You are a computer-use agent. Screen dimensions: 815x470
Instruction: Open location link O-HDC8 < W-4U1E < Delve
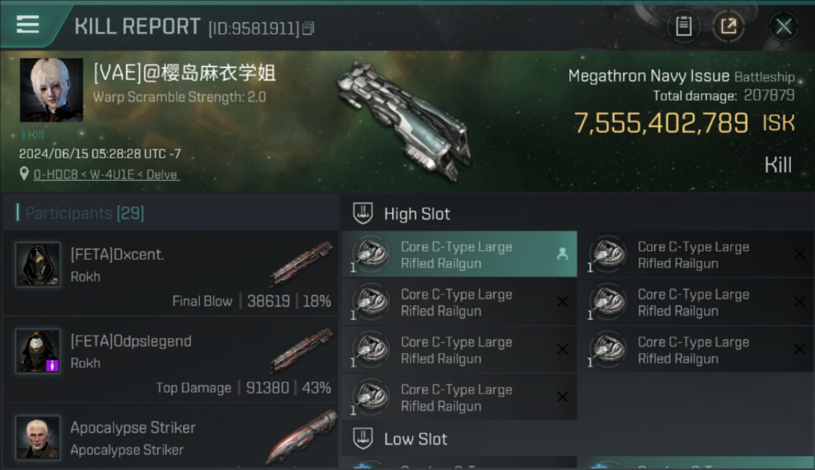[107, 174]
